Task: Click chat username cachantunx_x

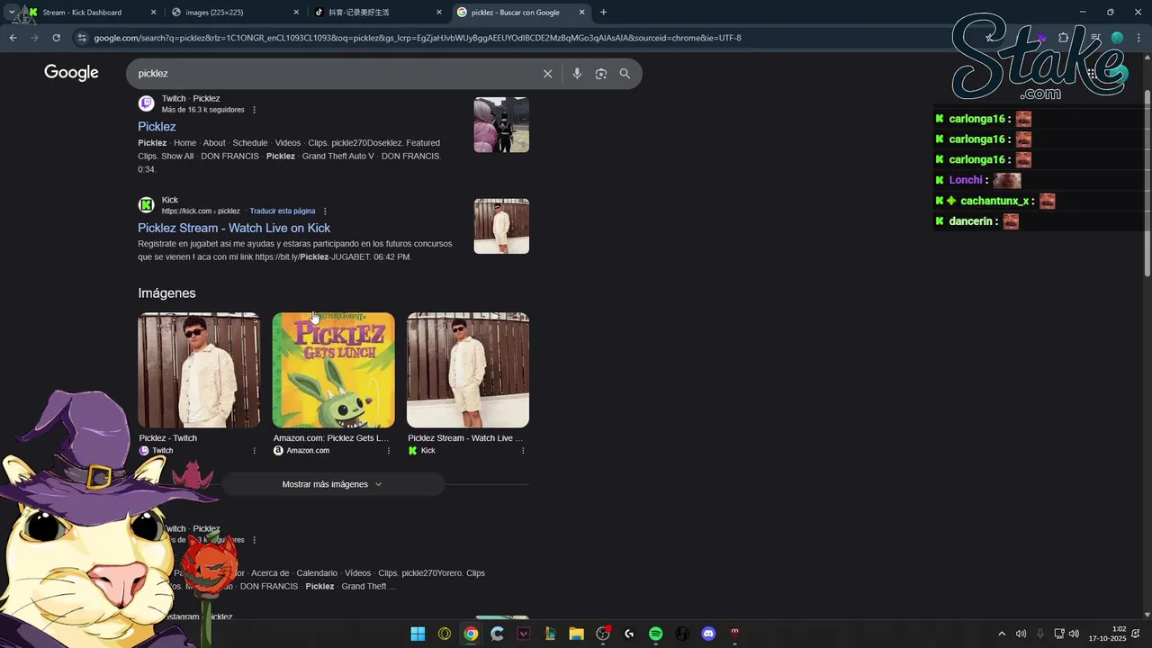Action: point(994,201)
